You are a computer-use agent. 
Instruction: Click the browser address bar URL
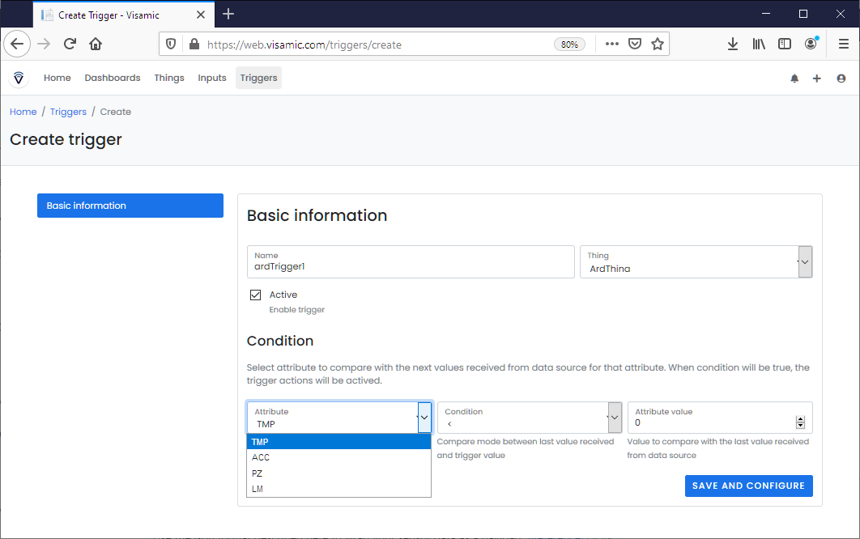pos(304,45)
